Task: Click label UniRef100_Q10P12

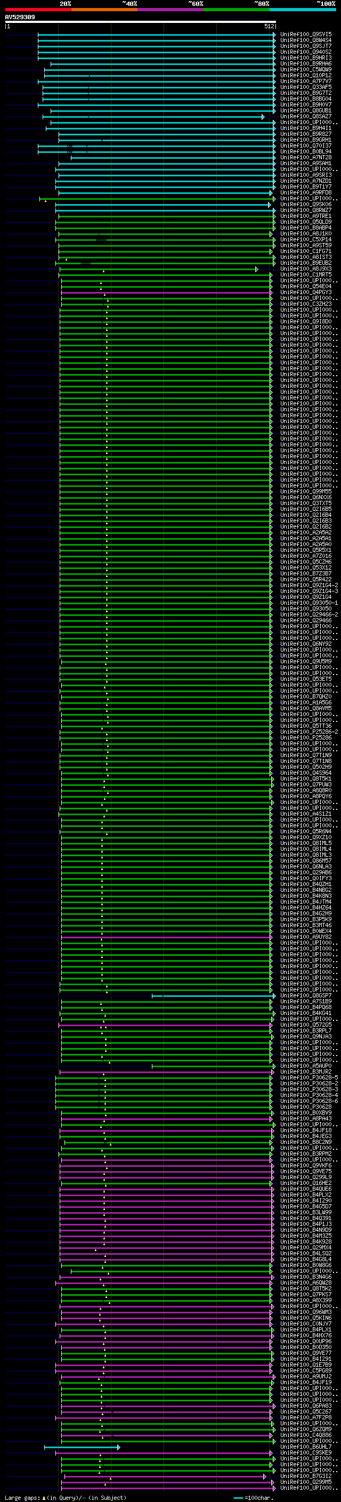Action: tap(306, 75)
